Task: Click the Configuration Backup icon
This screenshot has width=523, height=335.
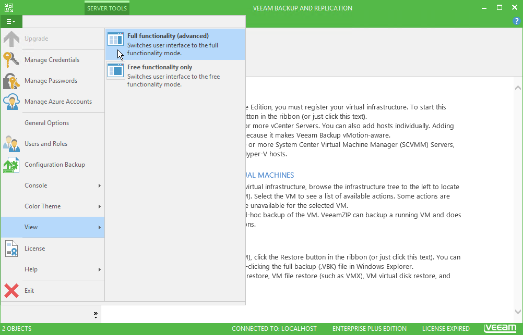Action: (x=11, y=165)
